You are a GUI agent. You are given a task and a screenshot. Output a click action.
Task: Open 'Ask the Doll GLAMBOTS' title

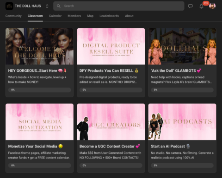(176, 70)
